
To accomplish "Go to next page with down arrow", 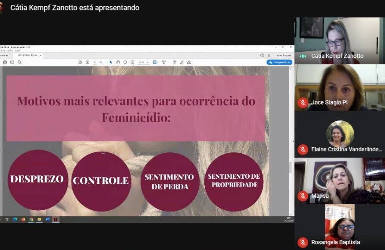I will (88, 62).
